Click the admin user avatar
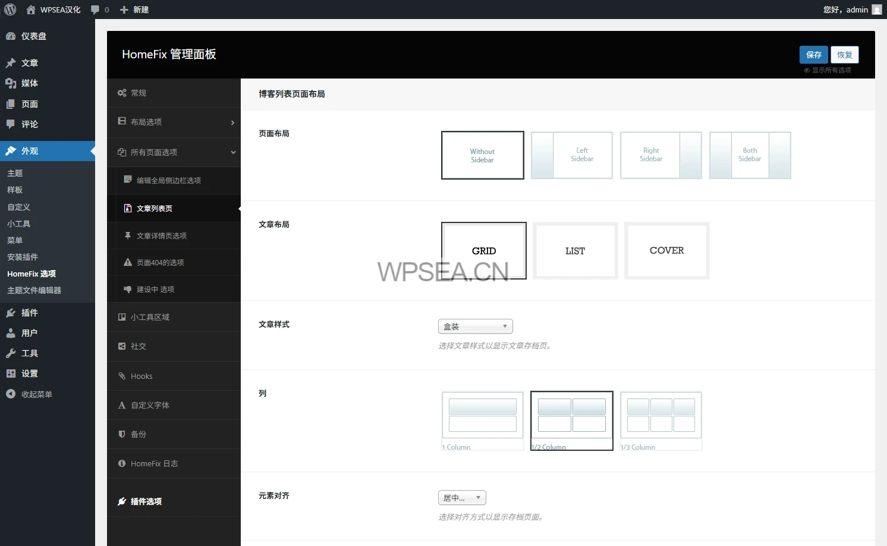887x546 pixels. 876,10
